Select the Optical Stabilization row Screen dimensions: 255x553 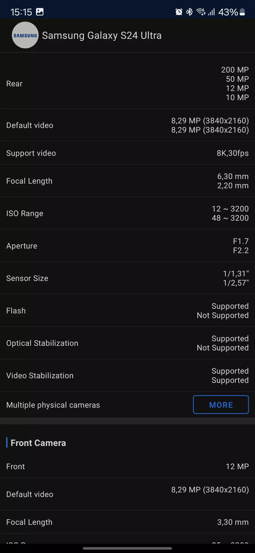tap(127, 343)
